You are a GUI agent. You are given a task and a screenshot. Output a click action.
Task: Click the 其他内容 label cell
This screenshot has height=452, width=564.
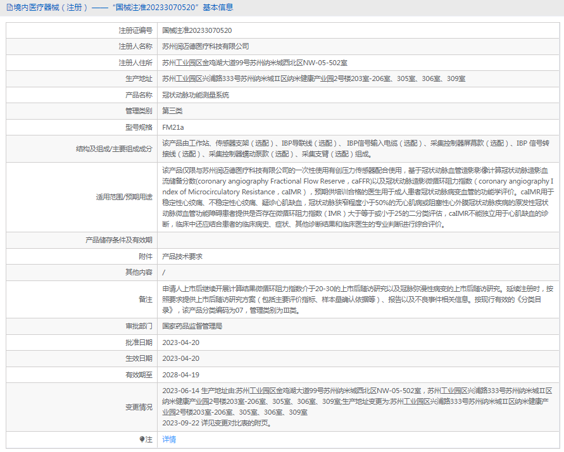click(x=139, y=272)
